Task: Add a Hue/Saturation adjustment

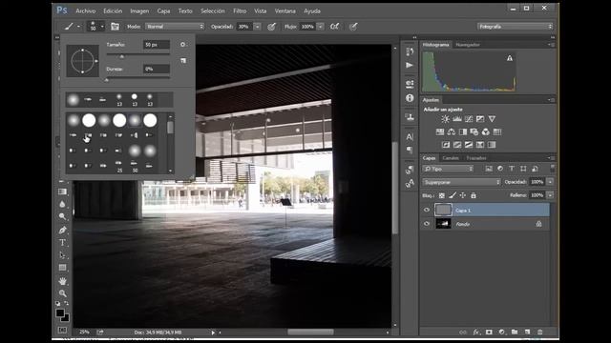Action: (440, 131)
